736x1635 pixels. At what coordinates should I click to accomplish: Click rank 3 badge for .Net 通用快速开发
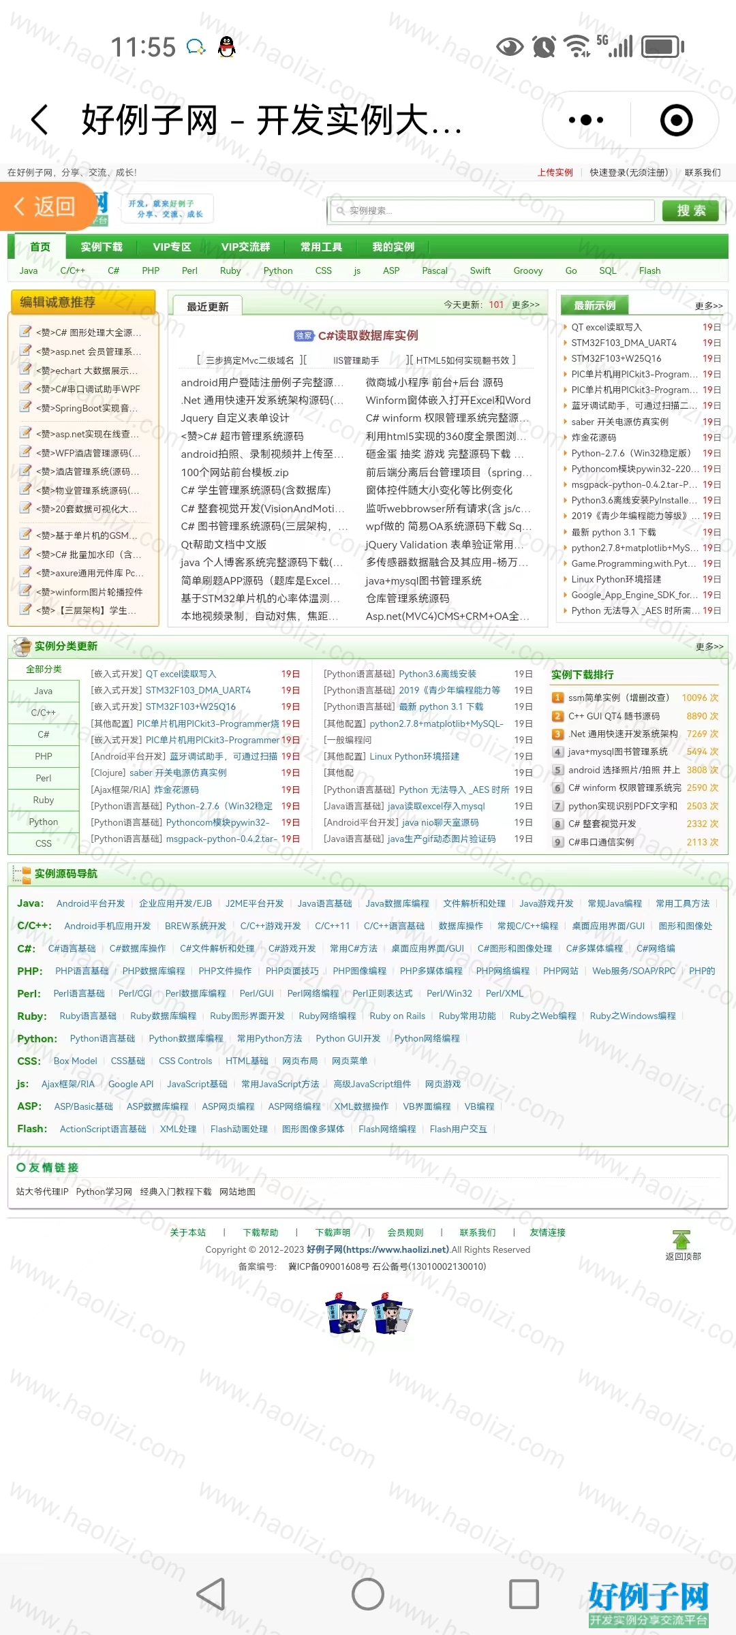pyautogui.click(x=557, y=734)
